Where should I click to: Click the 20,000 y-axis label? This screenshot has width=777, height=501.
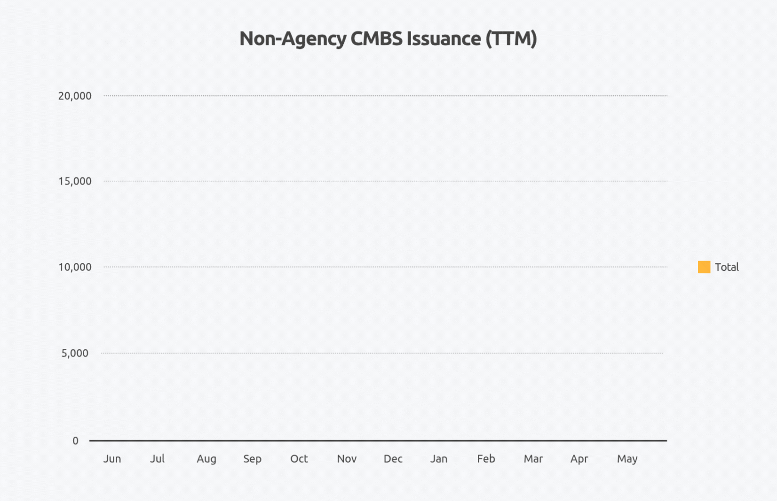pyautogui.click(x=75, y=96)
